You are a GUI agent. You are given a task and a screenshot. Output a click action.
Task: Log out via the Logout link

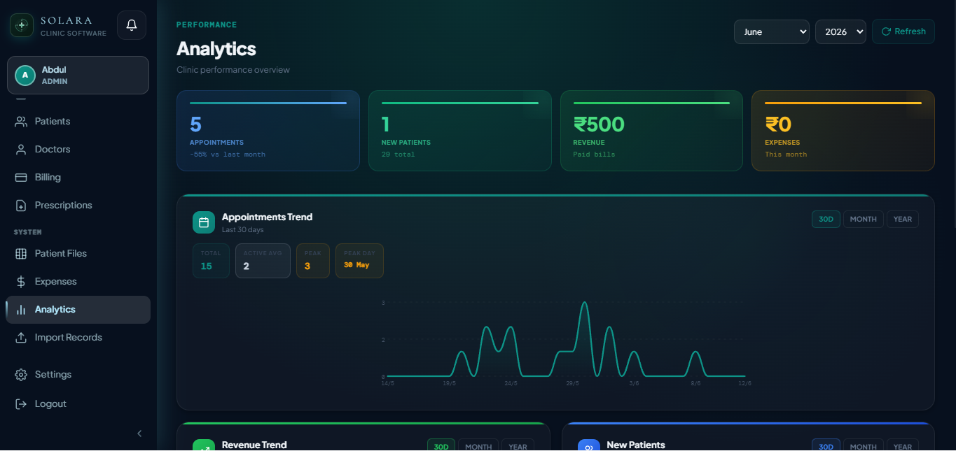coord(78,403)
